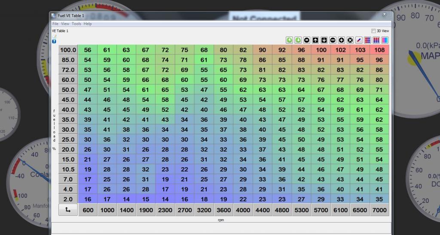Click the 10.5 fuel load row header
Image resolution: width=440 pixels, height=235 pixels.
tap(68, 169)
